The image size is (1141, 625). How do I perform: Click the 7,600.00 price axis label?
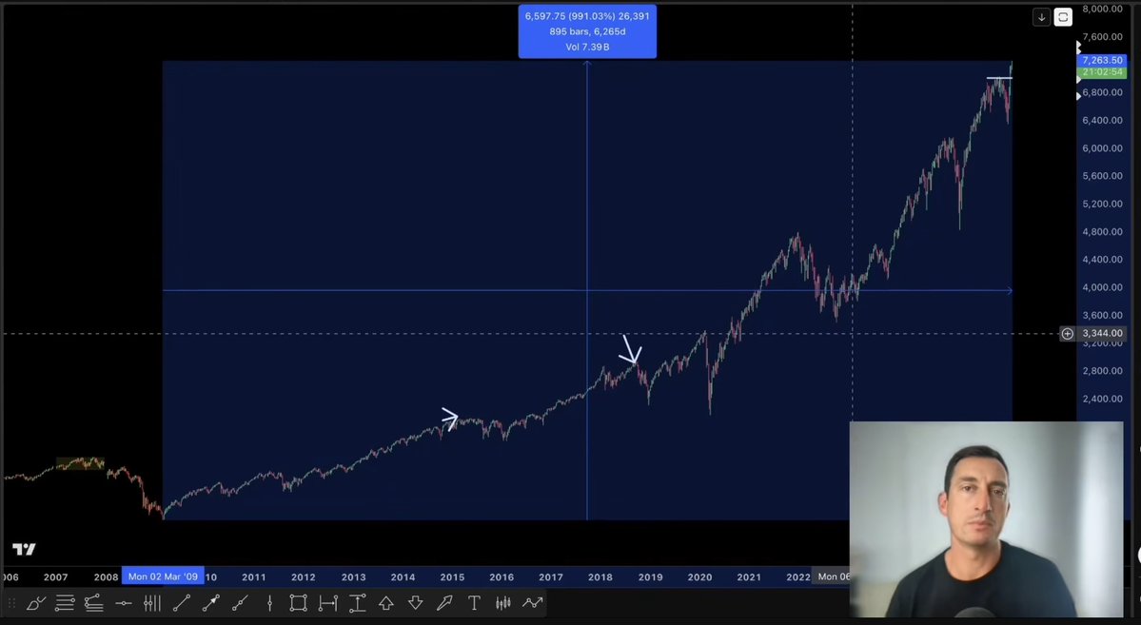(1102, 36)
